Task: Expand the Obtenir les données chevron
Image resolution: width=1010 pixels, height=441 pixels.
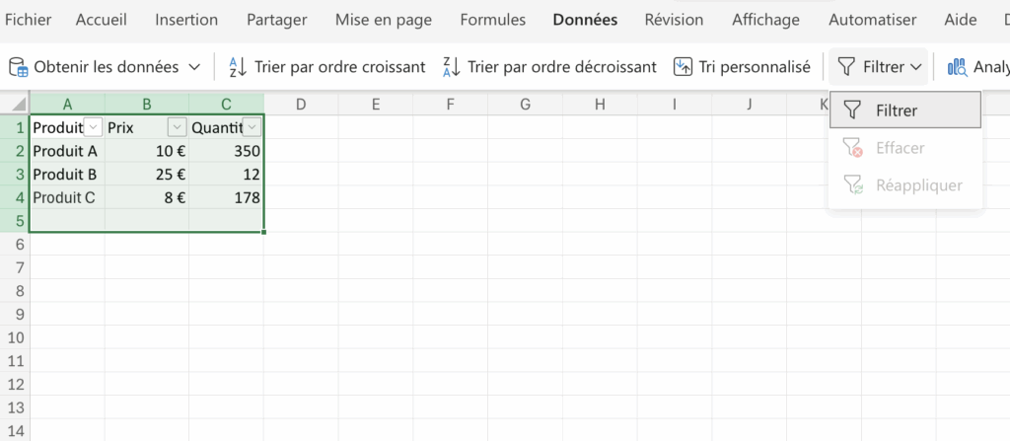Action: [x=194, y=67]
